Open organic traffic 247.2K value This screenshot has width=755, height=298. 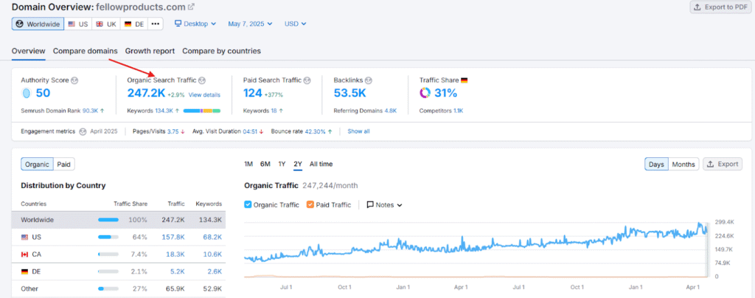[x=146, y=94]
